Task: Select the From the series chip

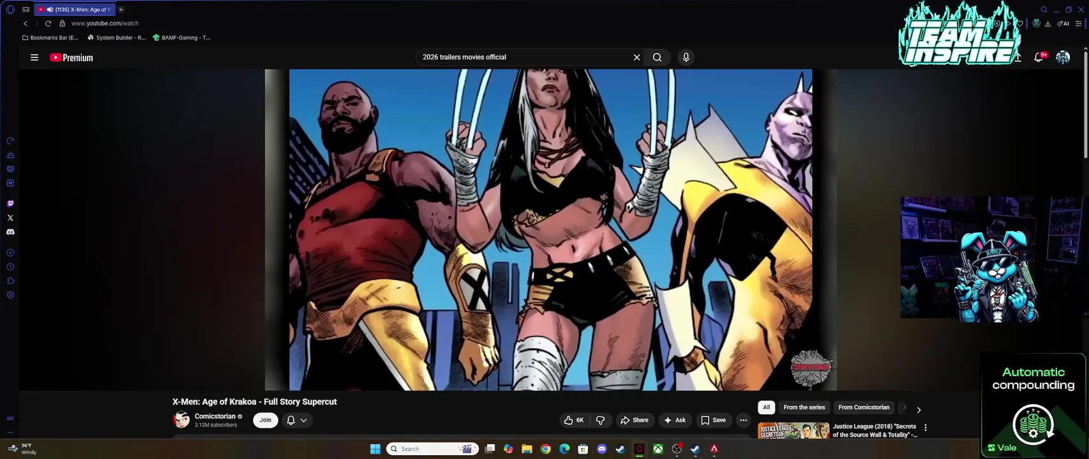Action: pos(804,407)
